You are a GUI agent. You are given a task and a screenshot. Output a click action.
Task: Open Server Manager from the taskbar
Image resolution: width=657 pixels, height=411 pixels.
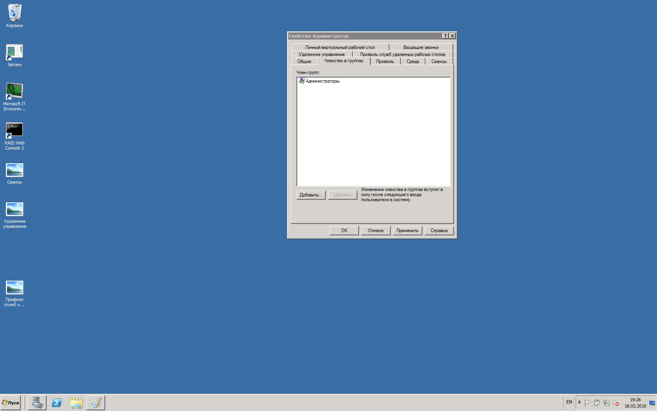point(37,402)
